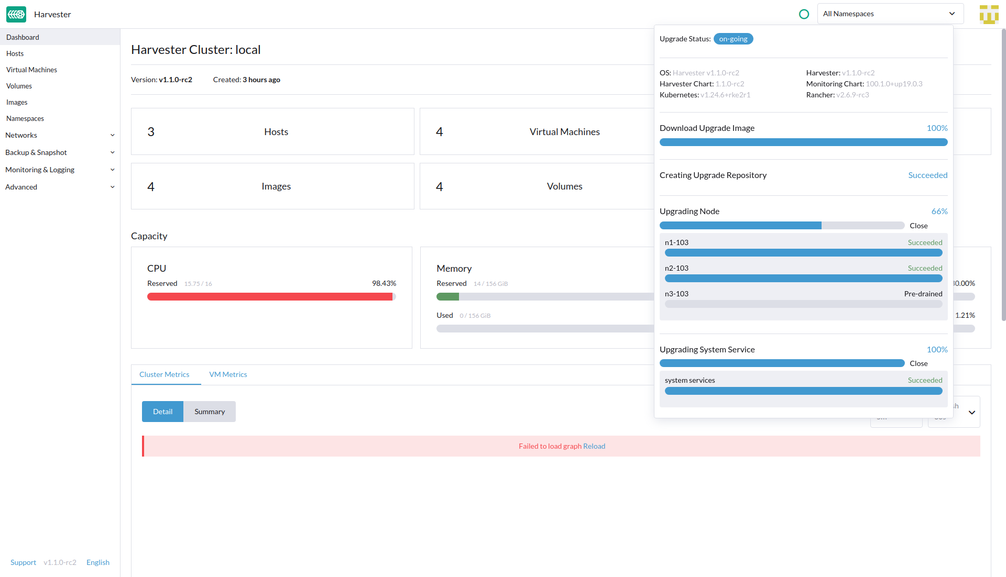
Task: Expand the Backup & Snapshot section
Action: [x=60, y=152]
